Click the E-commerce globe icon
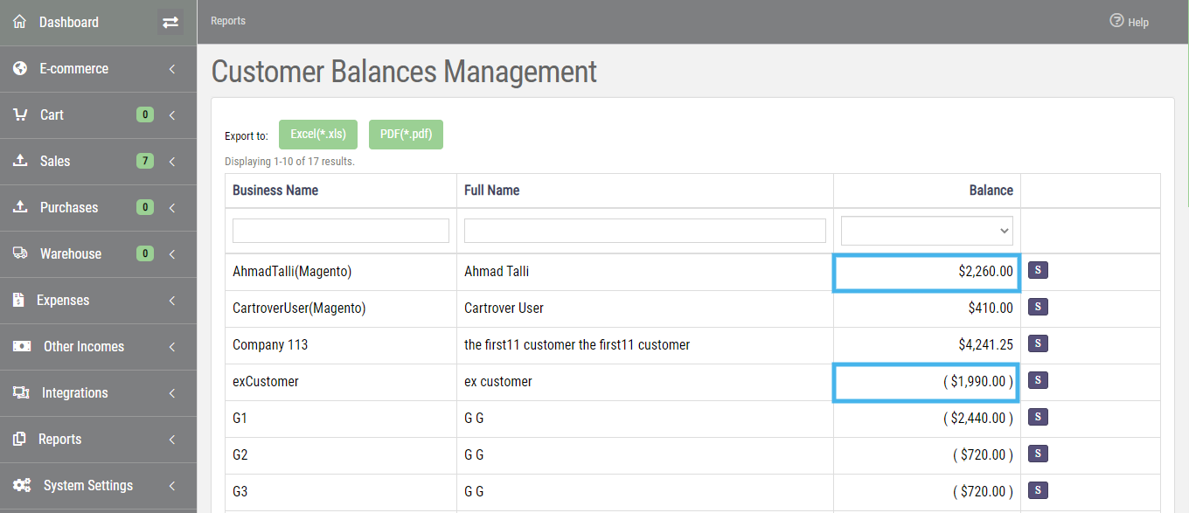Viewport: 1189px width, 513px height. tap(19, 68)
